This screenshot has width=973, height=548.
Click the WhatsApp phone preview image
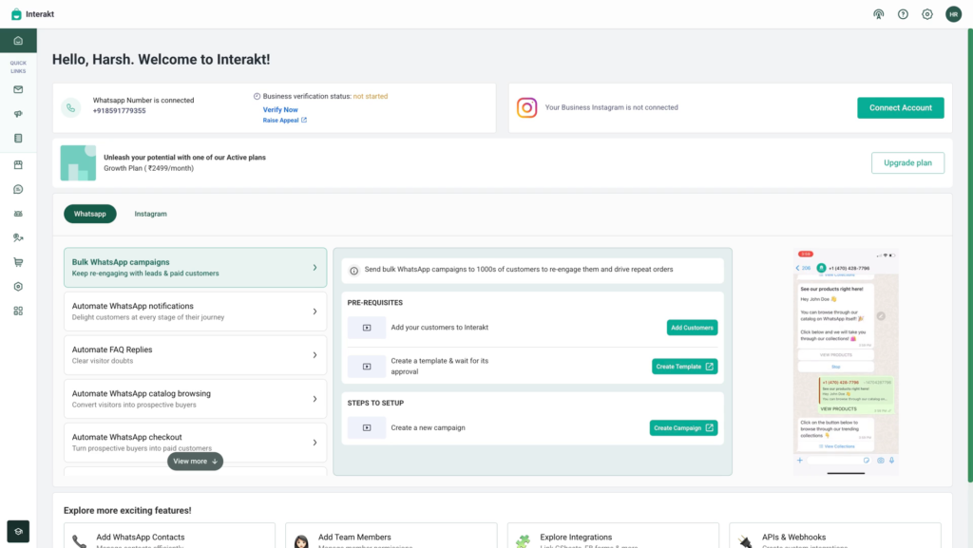click(846, 362)
